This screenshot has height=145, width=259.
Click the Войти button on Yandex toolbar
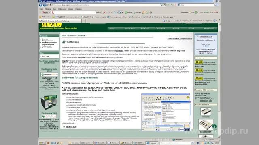(129, 12)
